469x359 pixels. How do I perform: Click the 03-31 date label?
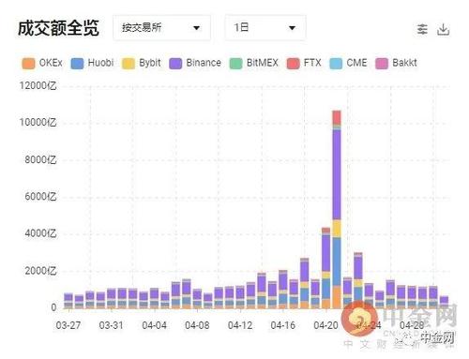coord(111,325)
